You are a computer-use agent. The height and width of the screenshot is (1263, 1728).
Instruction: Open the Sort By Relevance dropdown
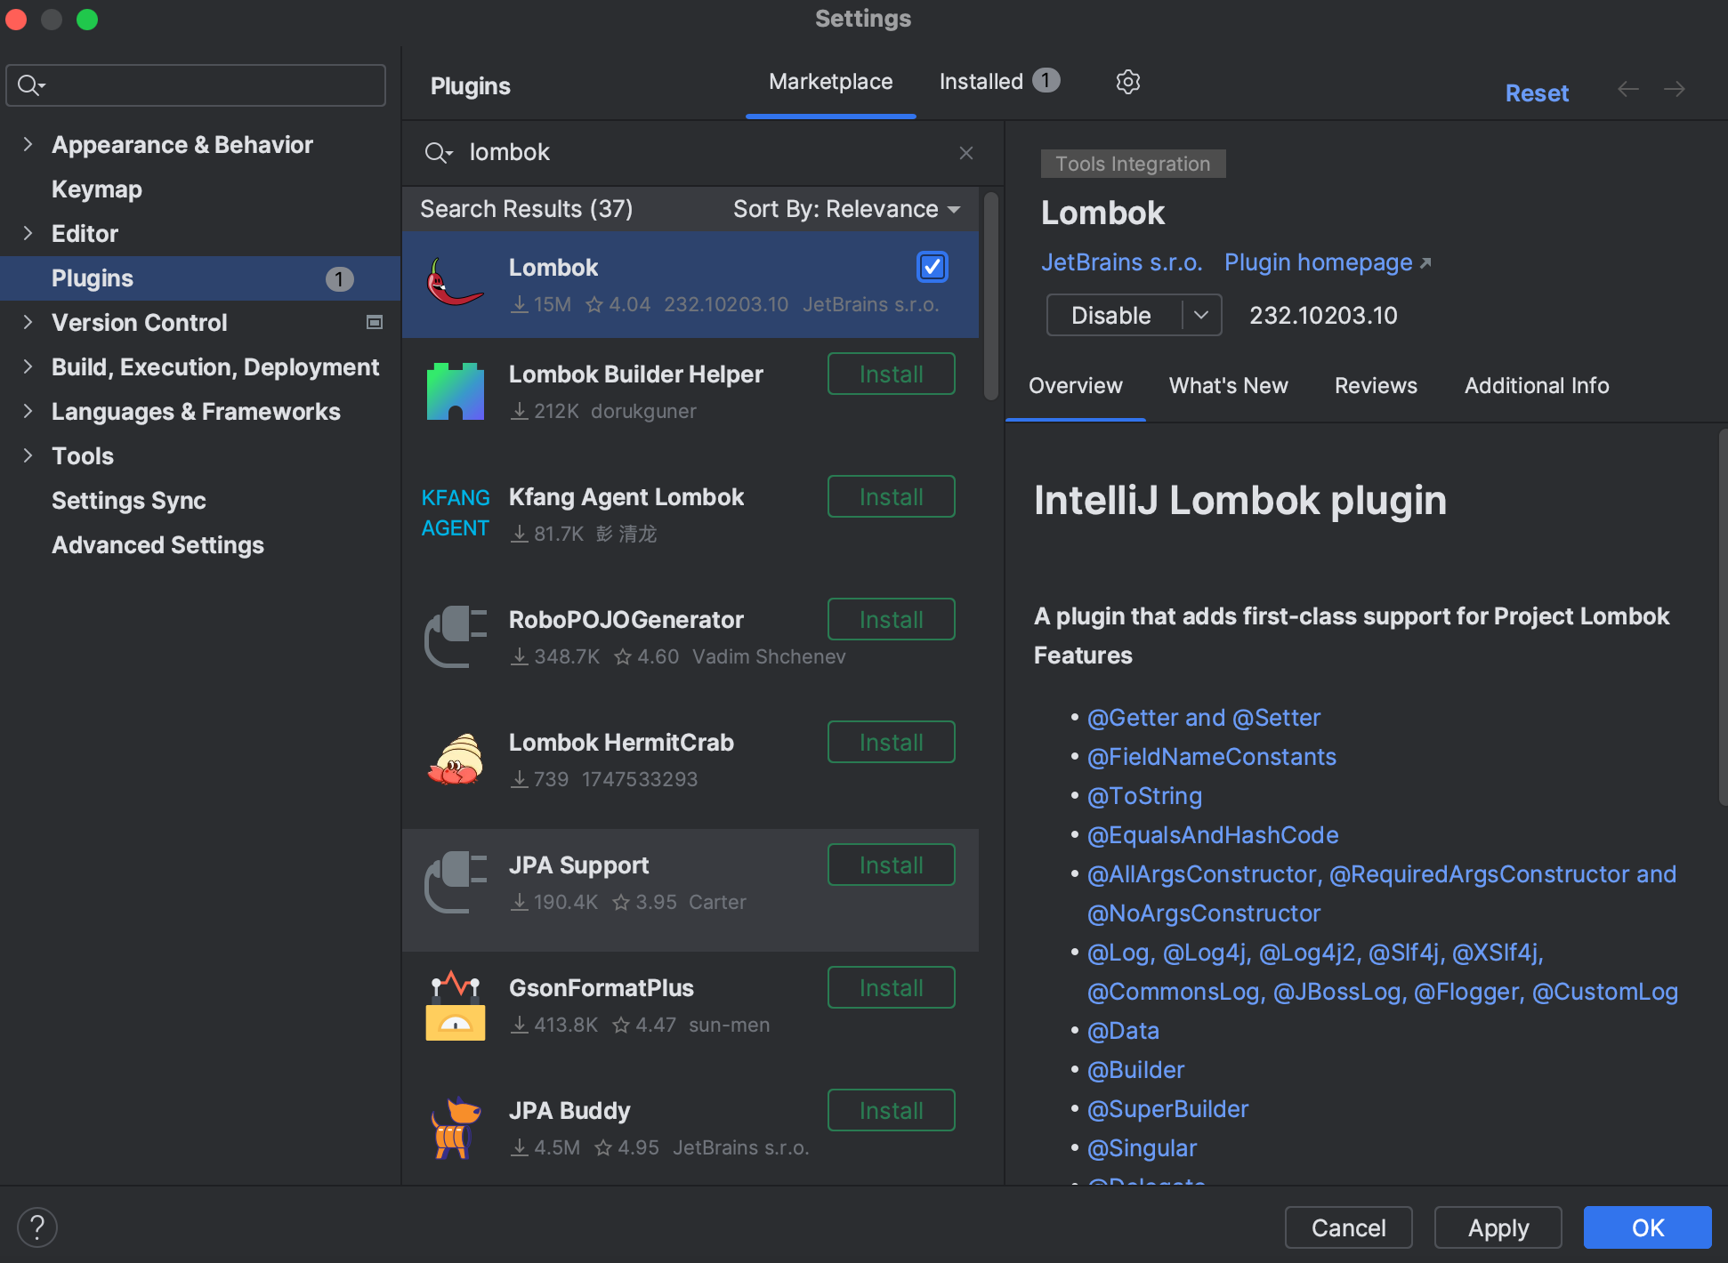pos(847,209)
